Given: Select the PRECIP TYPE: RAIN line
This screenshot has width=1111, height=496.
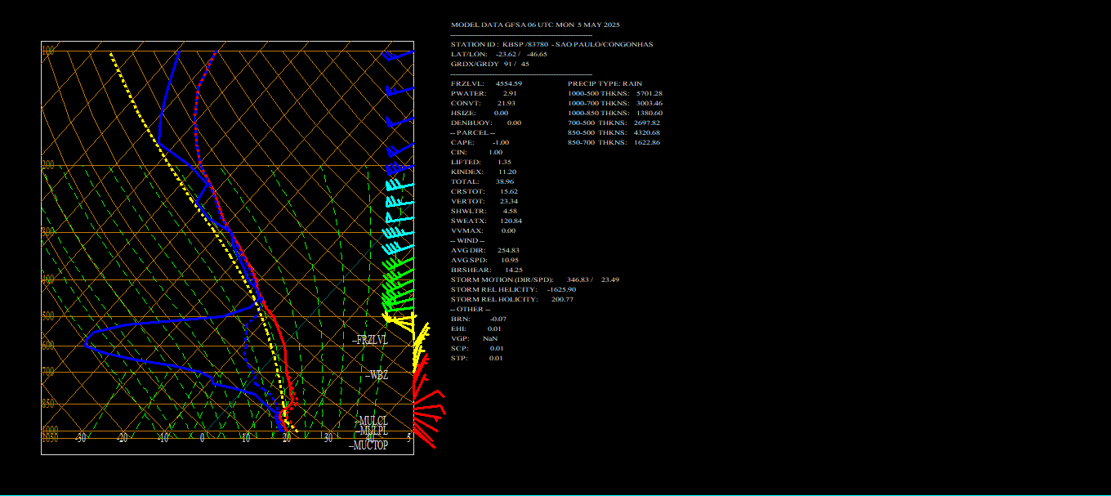Looking at the screenshot, I should point(605,83).
